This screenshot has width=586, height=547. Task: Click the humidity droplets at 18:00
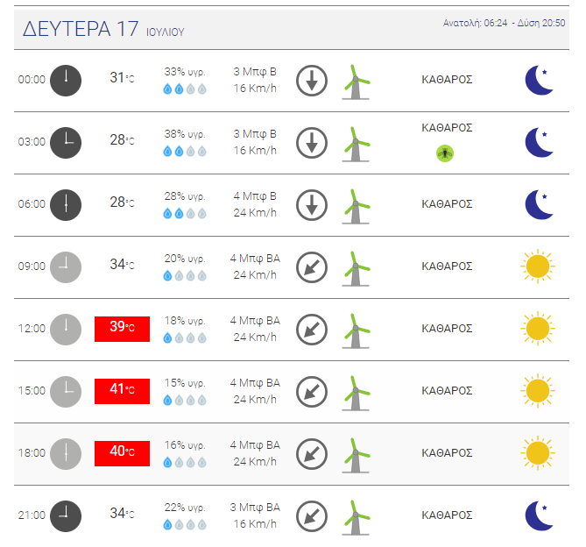(185, 463)
